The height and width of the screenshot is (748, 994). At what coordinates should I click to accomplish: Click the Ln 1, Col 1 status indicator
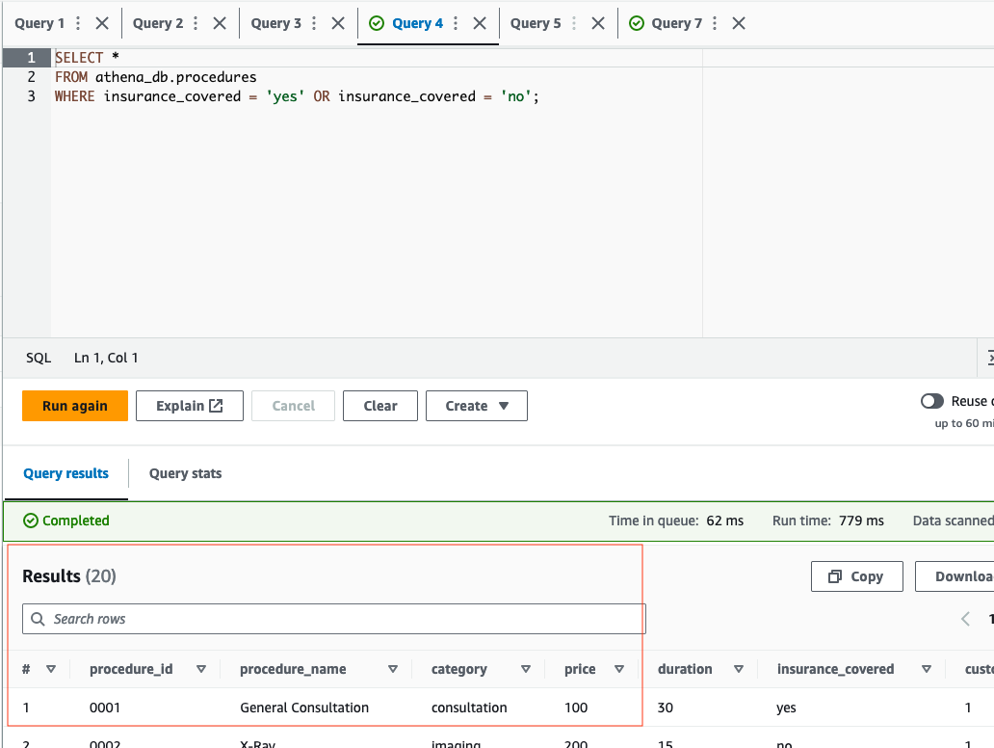pyautogui.click(x=106, y=358)
